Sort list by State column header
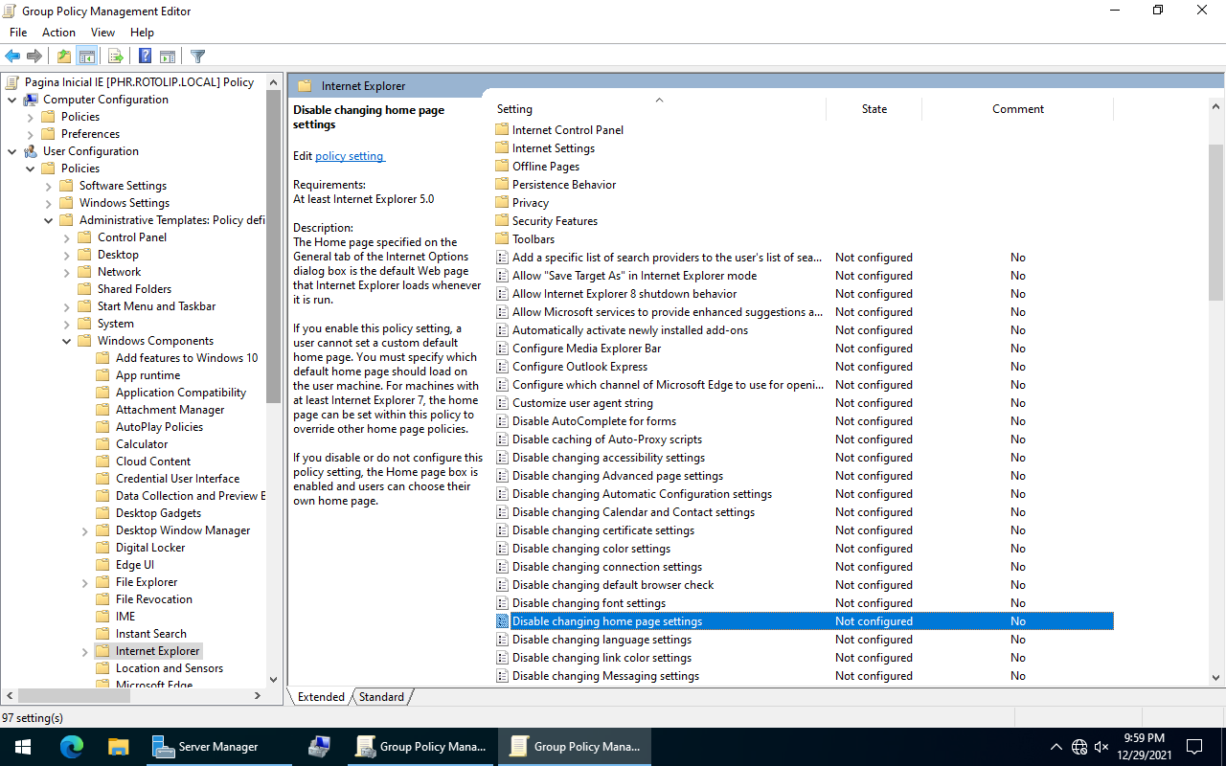Screen dimensions: 1226x766 (874, 109)
